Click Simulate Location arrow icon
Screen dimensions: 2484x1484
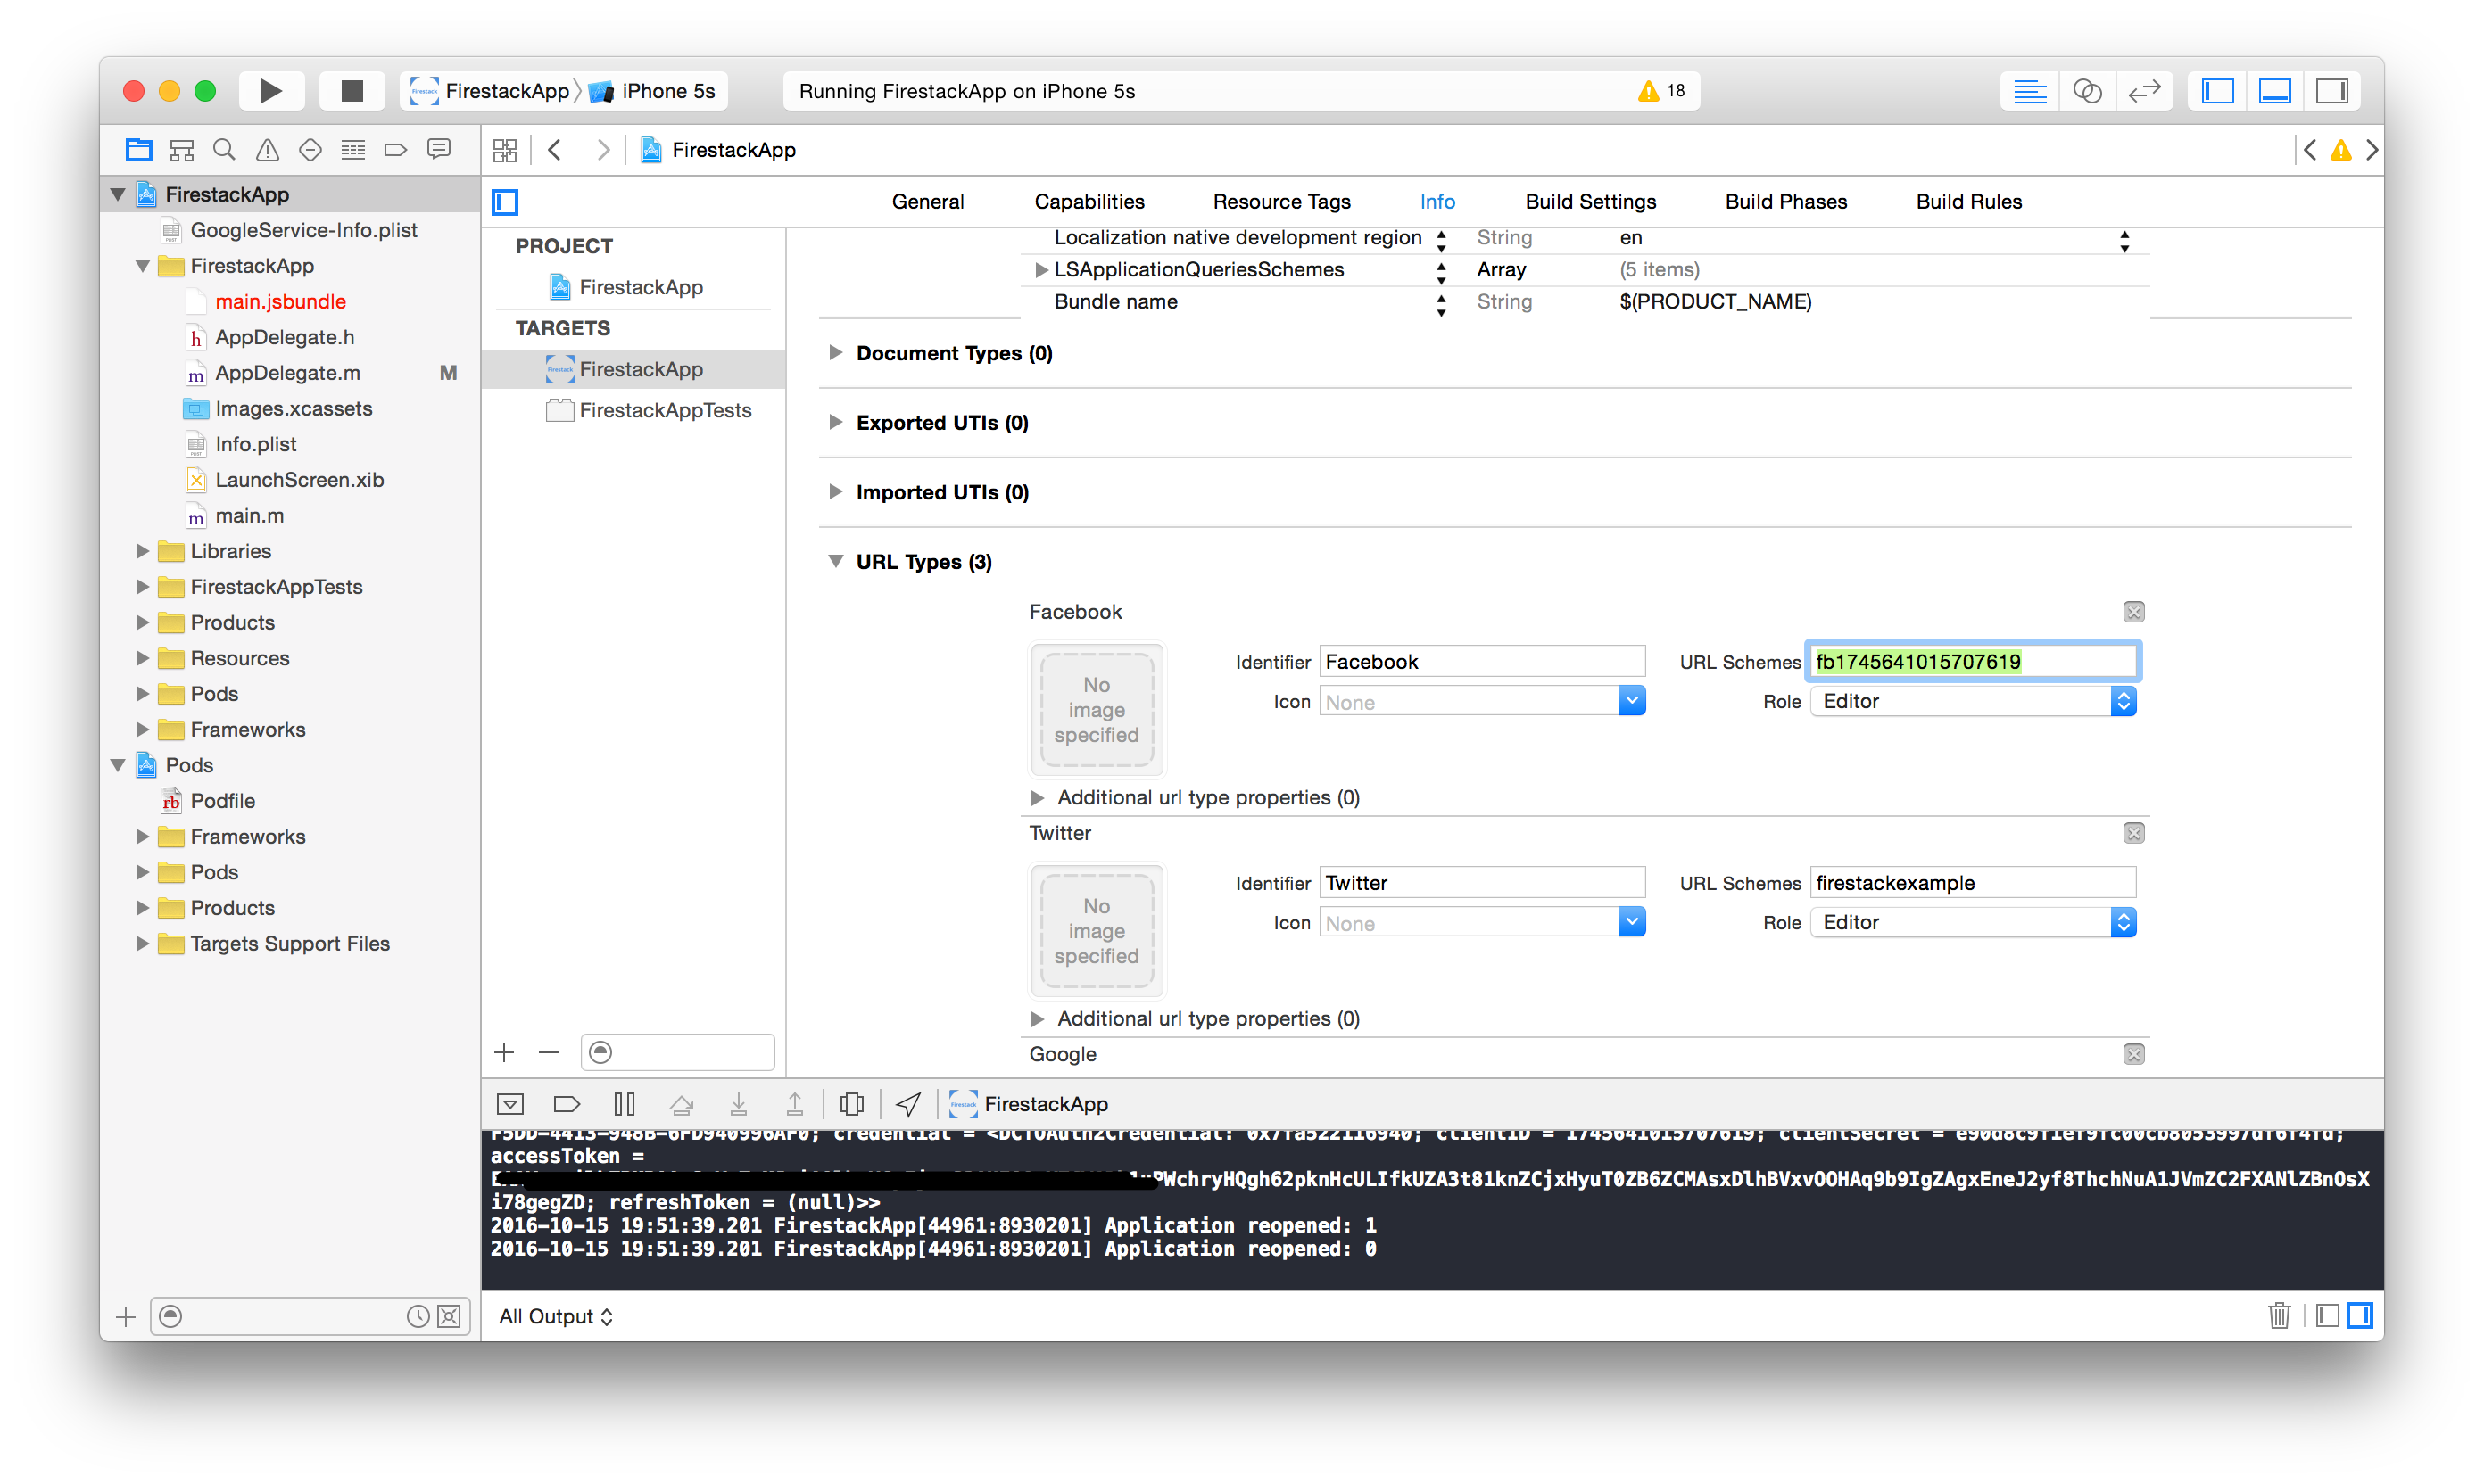click(x=908, y=1104)
